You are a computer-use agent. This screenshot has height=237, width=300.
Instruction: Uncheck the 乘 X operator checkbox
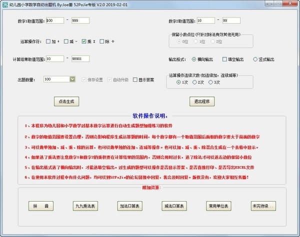(x=85, y=41)
